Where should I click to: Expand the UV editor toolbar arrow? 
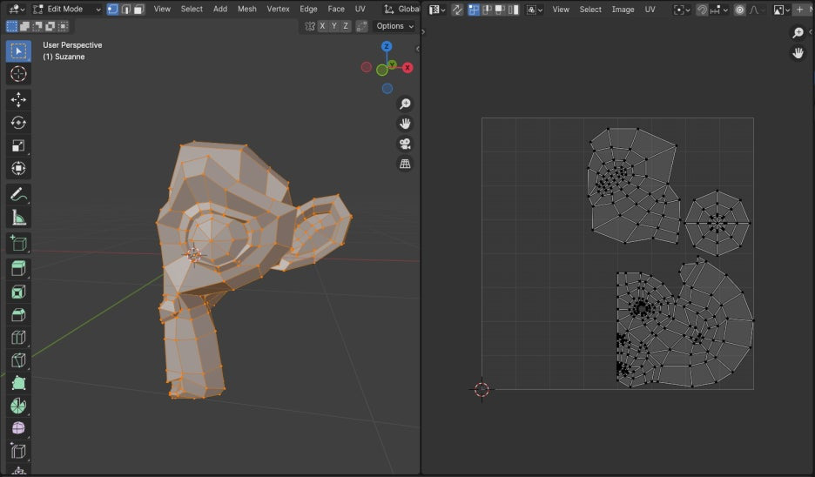(423, 31)
